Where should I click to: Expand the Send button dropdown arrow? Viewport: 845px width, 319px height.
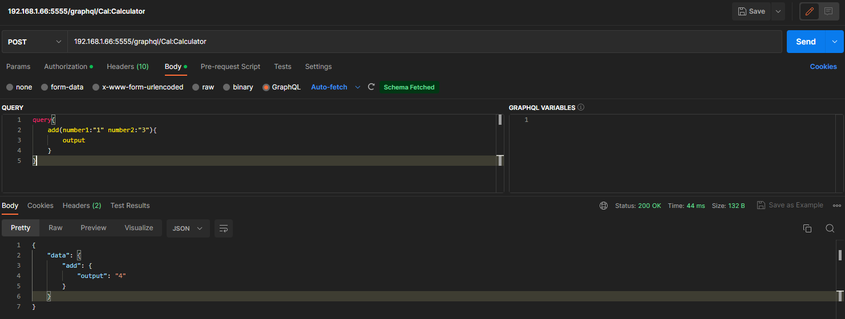[x=835, y=42]
